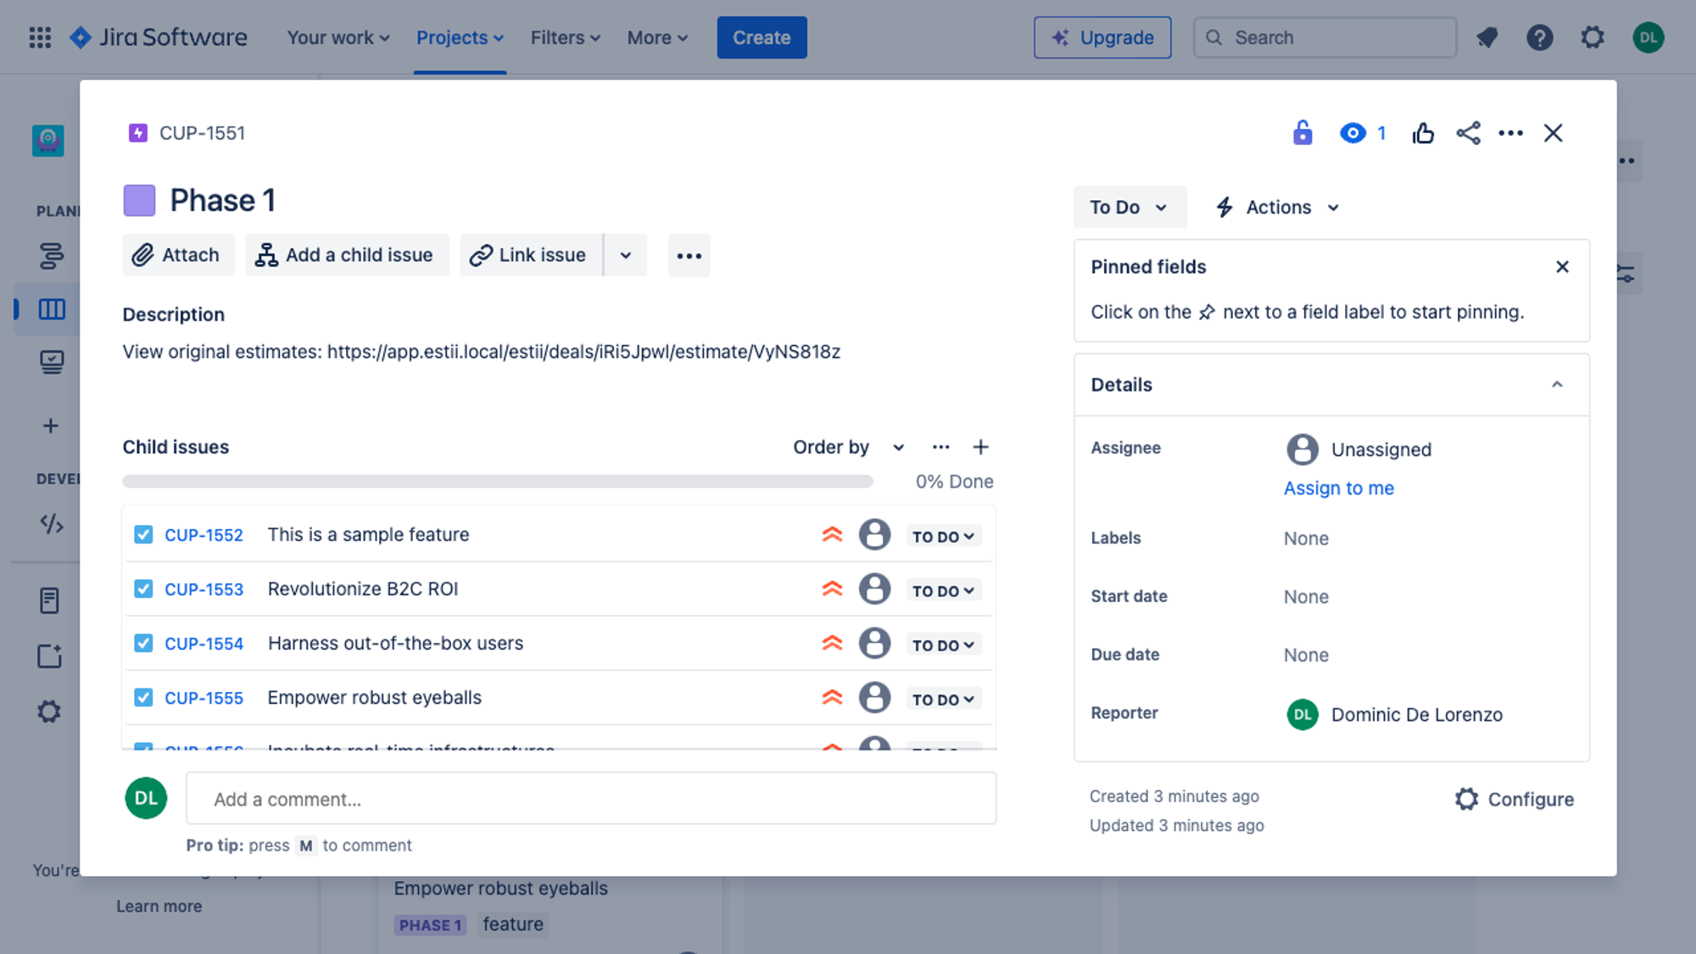The width and height of the screenshot is (1696, 954).
Task: Open the Projects menu in top navigation
Action: (x=459, y=36)
